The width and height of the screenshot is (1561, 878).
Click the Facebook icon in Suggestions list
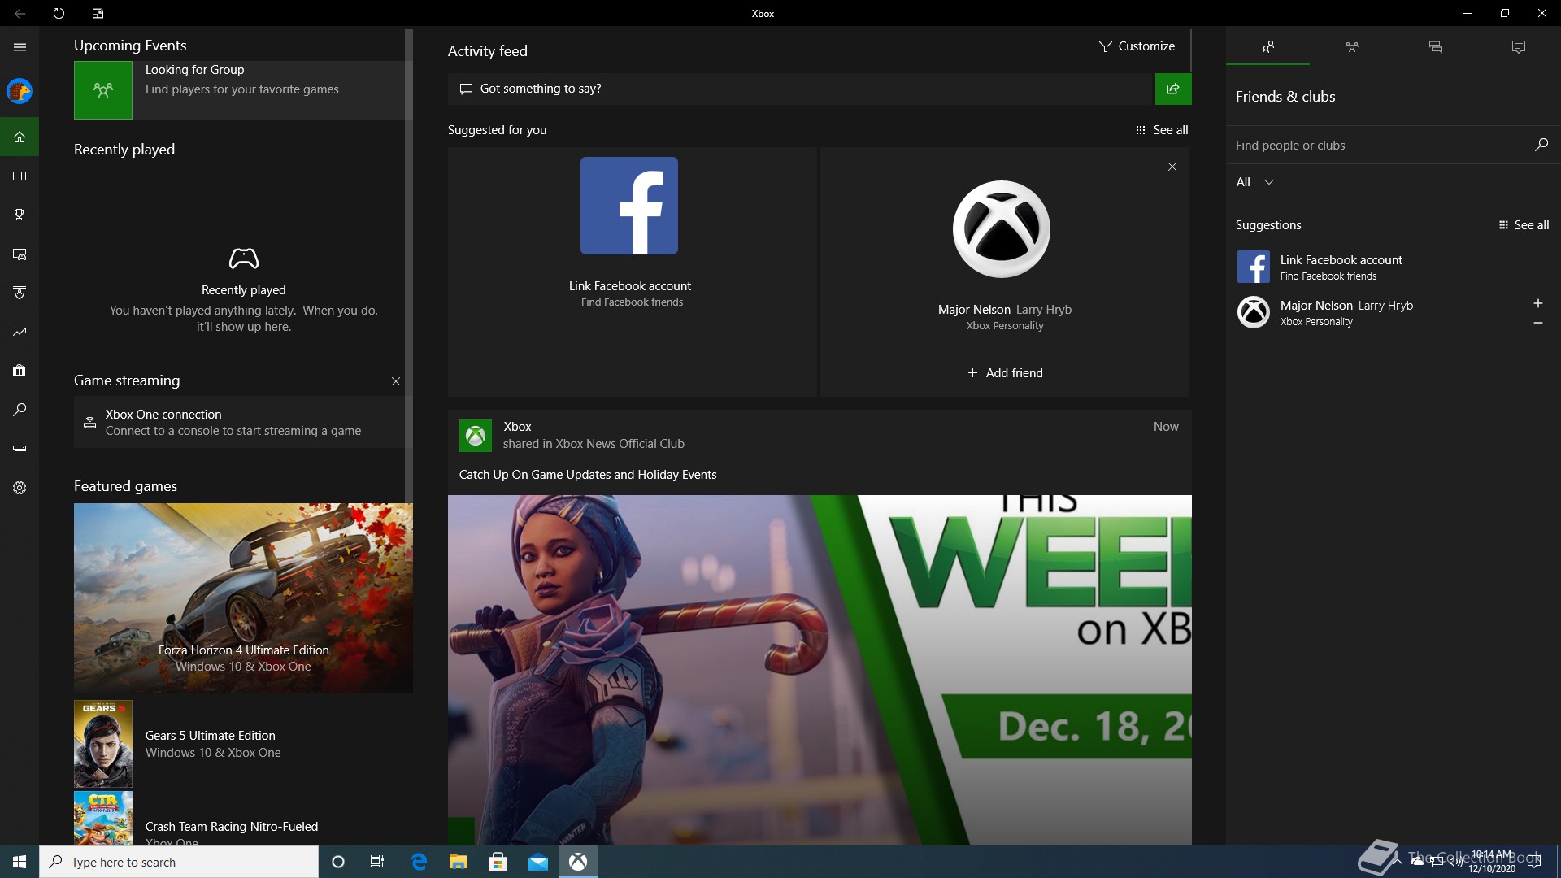(1253, 267)
